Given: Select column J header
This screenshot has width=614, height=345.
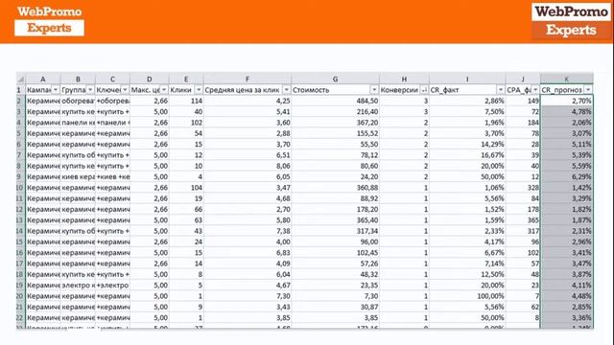Looking at the screenshot, I should (x=523, y=79).
